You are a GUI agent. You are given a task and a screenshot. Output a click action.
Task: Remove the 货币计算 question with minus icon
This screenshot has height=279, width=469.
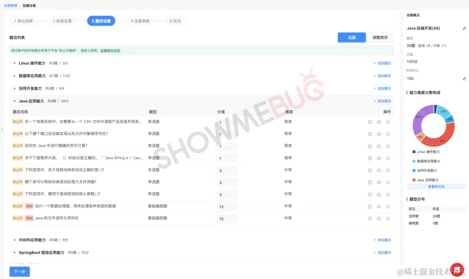[x=388, y=146]
